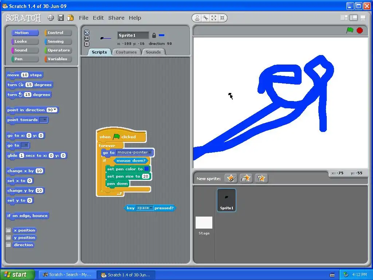Click the turn counterclockwise 15 degrees block

pos(29,94)
